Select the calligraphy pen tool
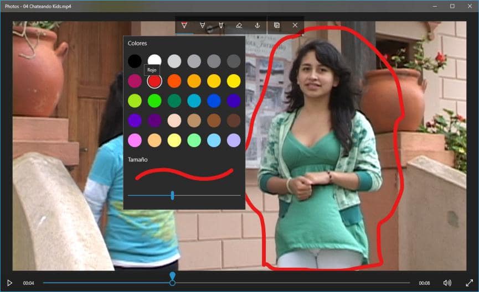479x292 pixels. click(x=221, y=25)
